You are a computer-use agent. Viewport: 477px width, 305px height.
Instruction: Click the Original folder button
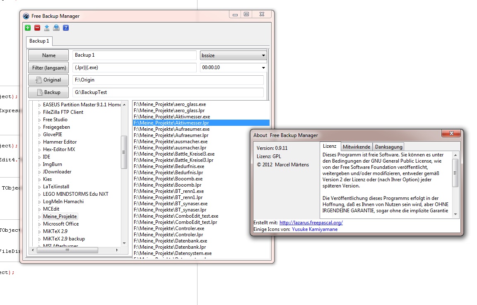point(48,80)
